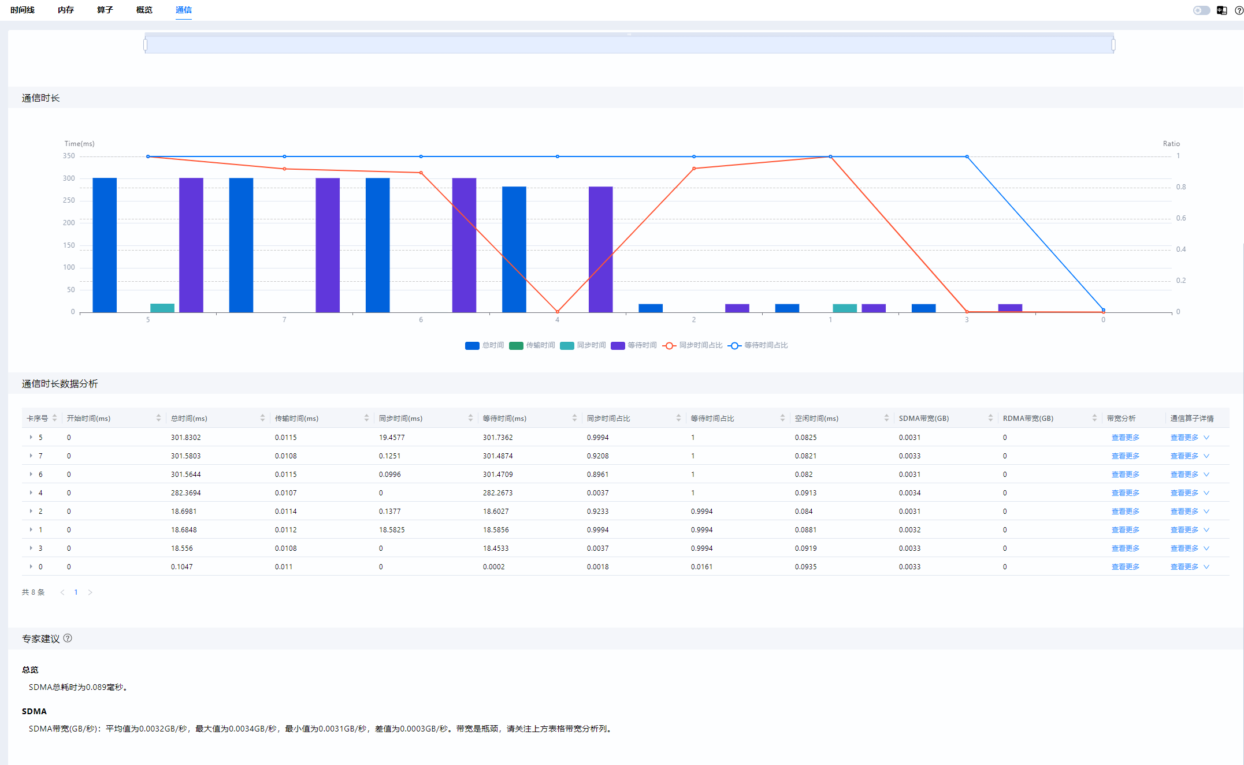
Task: Sort by 等待时间(ms) column sort icon
Action: coord(574,418)
